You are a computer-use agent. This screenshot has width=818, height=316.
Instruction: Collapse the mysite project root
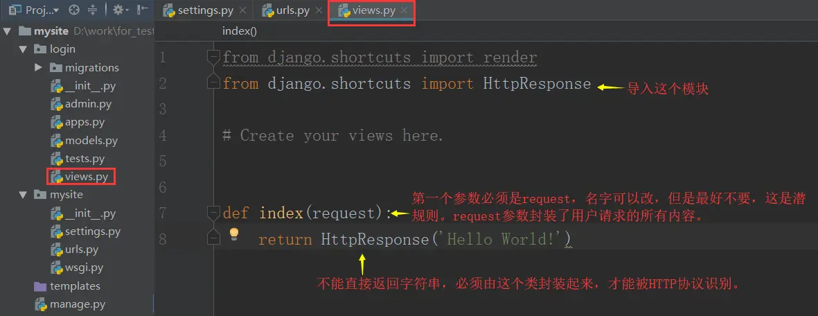pos(7,31)
